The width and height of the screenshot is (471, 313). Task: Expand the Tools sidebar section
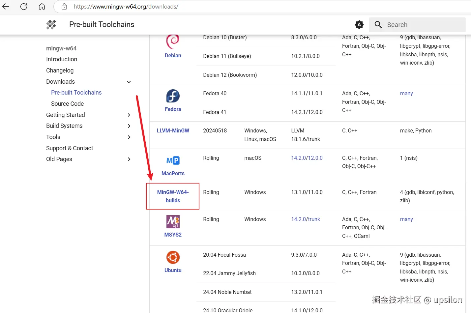tap(129, 137)
